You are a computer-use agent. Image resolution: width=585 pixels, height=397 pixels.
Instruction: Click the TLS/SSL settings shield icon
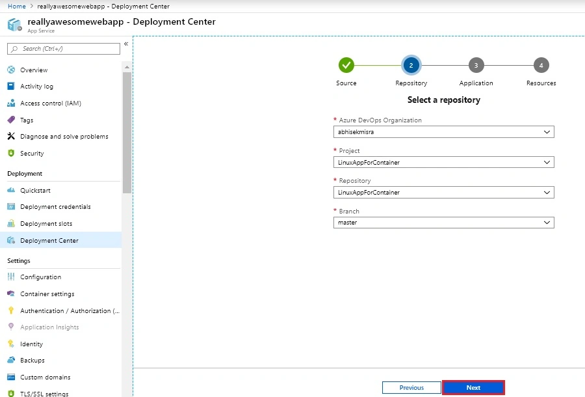(11, 393)
